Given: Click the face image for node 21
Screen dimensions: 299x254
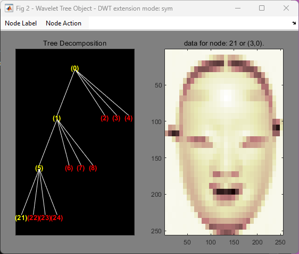Looking at the screenshot, I should [224, 142].
